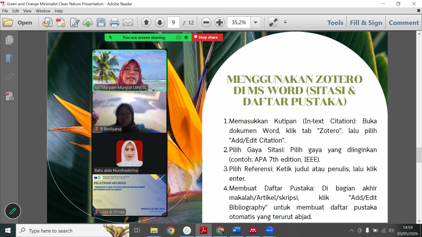Click the 'You are screen sharing' banner
Screen dimensions: 422x237
click(x=144, y=37)
